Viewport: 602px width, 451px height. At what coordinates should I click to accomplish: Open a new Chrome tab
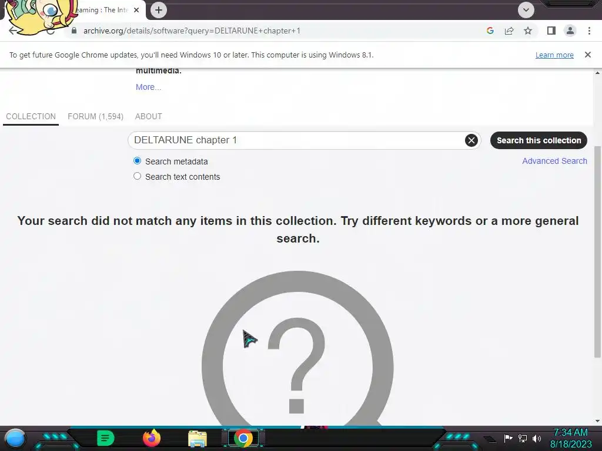[159, 10]
